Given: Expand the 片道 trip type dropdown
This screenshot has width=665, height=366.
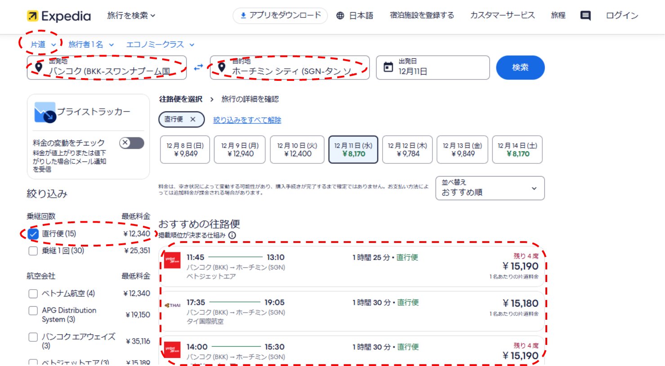Looking at the screenshot, I should [43, 44].
